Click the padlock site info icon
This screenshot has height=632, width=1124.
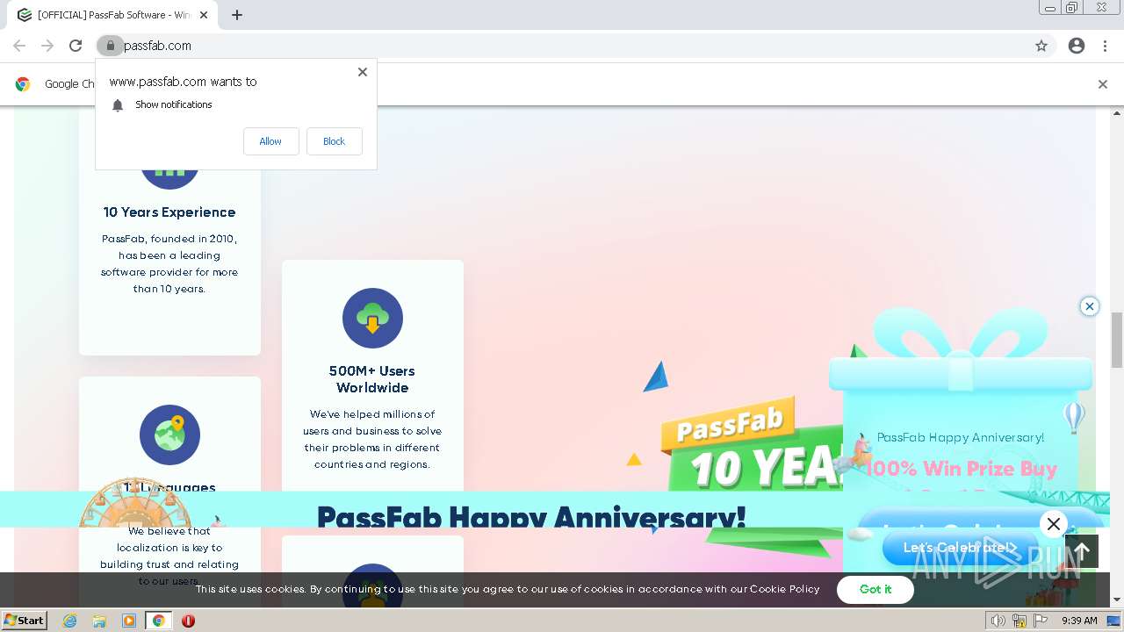(x=110, y=46)
